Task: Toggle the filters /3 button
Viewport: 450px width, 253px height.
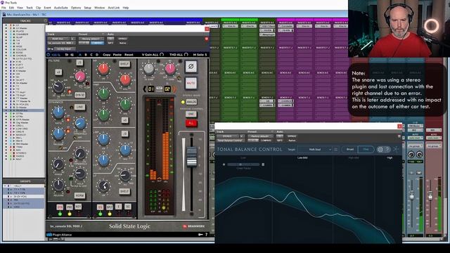Action: tap(79, 63)
